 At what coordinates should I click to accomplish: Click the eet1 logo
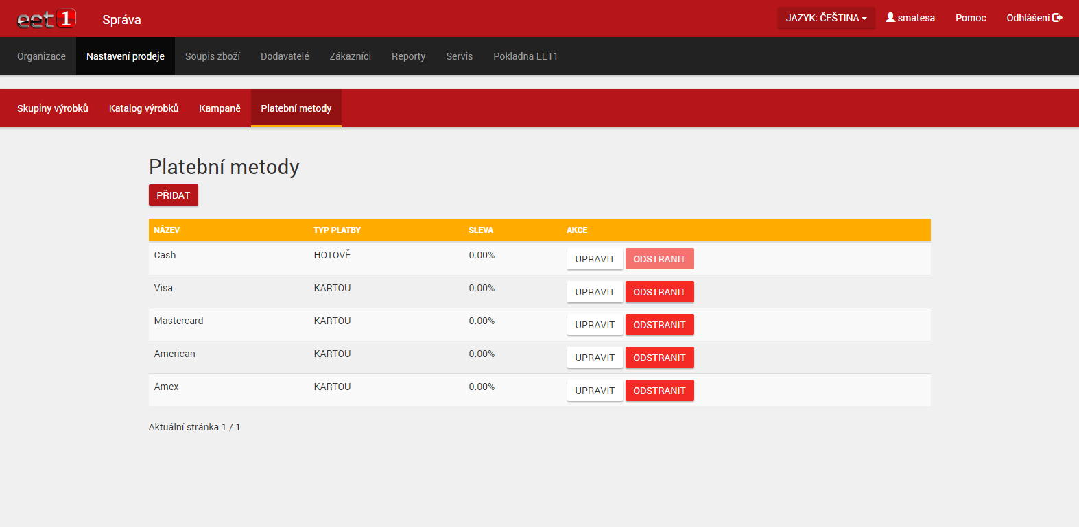point(47,19)
